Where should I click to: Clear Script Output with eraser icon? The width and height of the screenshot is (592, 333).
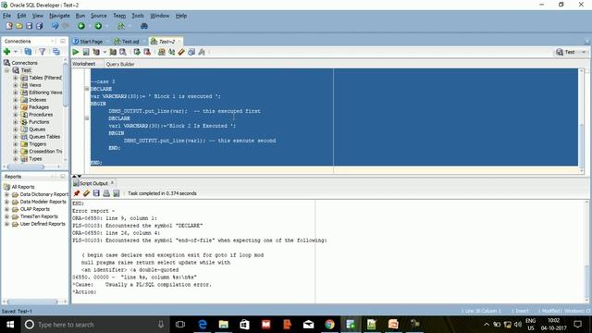pyautogui.click(x=86, y=193)
